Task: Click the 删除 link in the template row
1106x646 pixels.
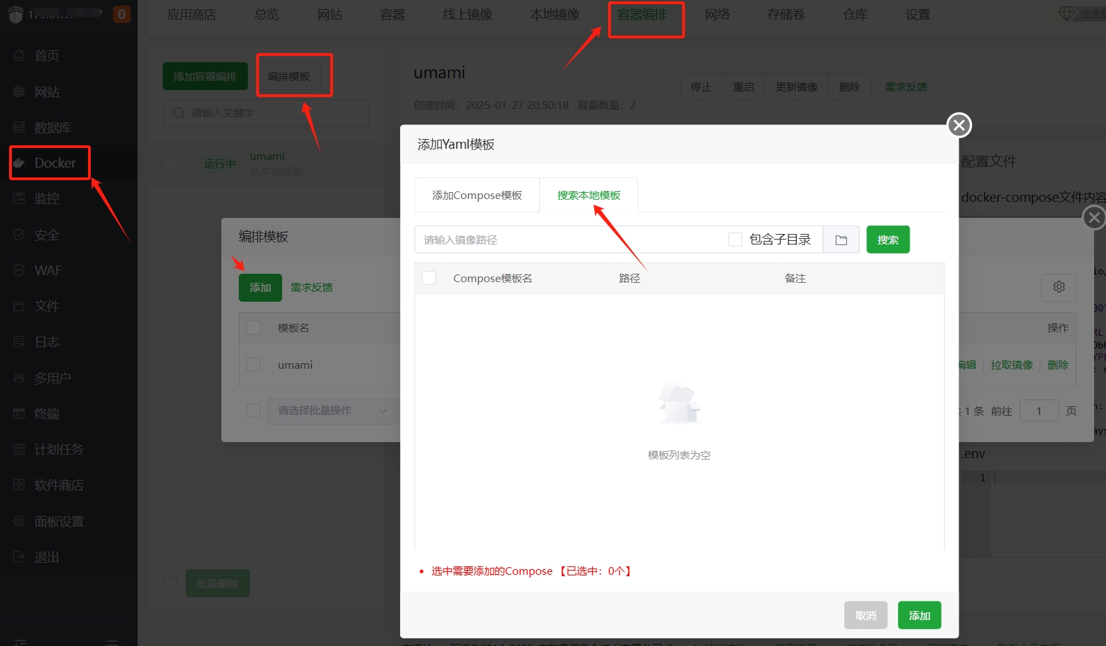Action: click(x=1058, y=365)
